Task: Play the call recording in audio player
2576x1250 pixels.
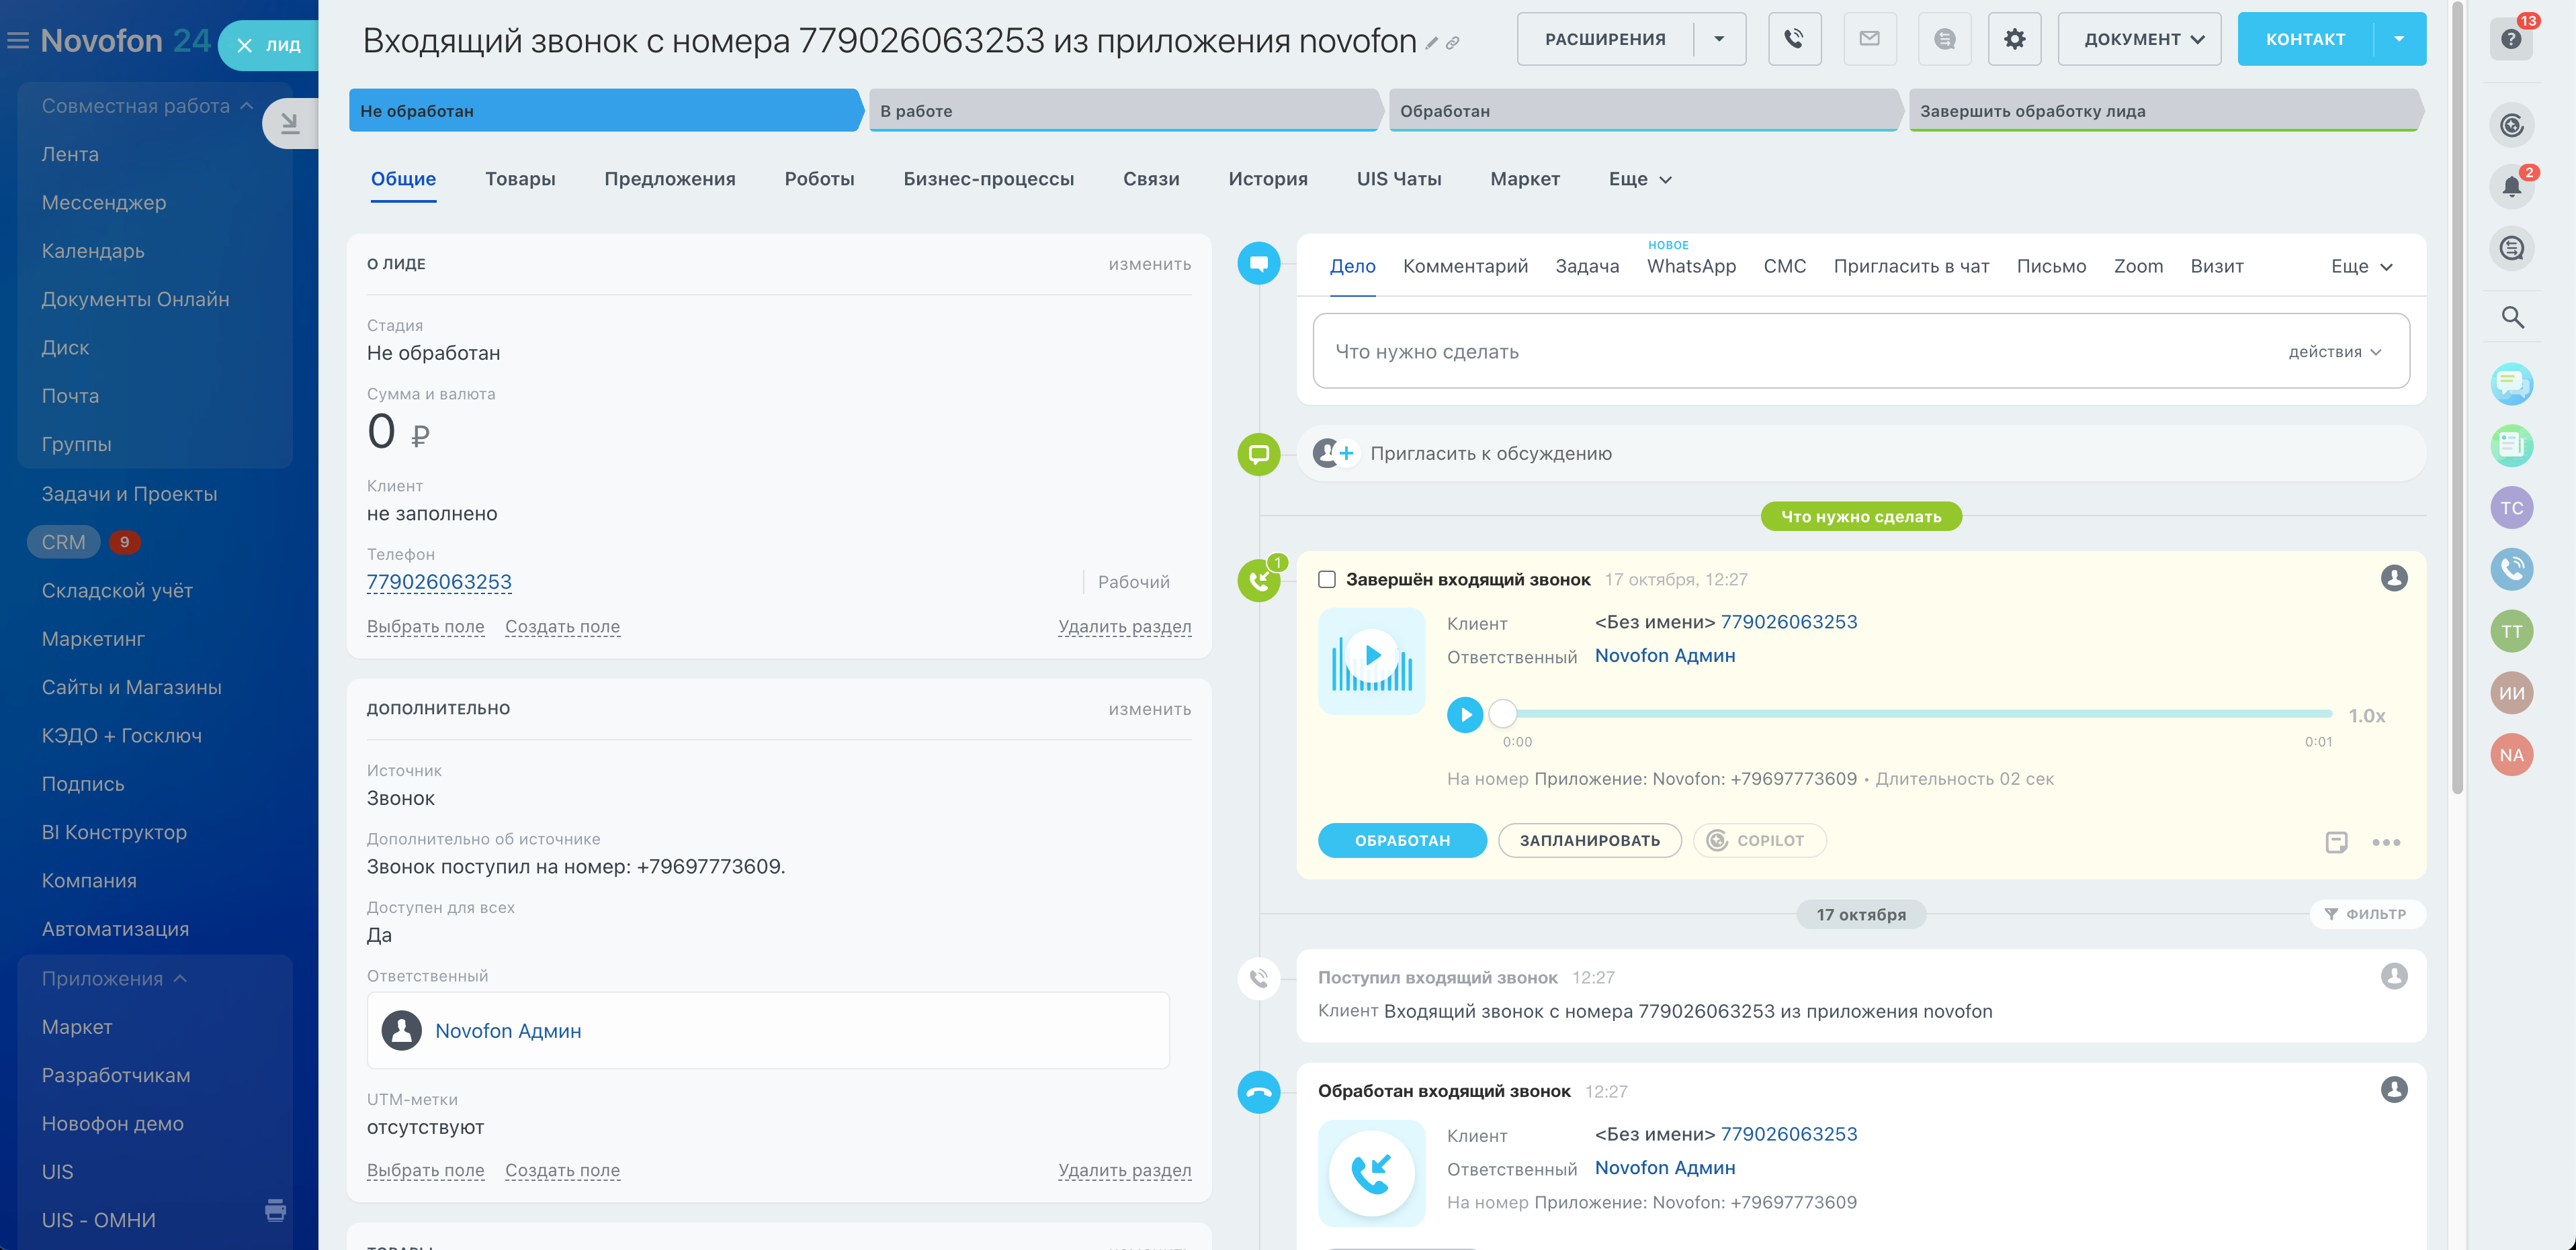Action: pyautogui.click(x=1465, y=714)
